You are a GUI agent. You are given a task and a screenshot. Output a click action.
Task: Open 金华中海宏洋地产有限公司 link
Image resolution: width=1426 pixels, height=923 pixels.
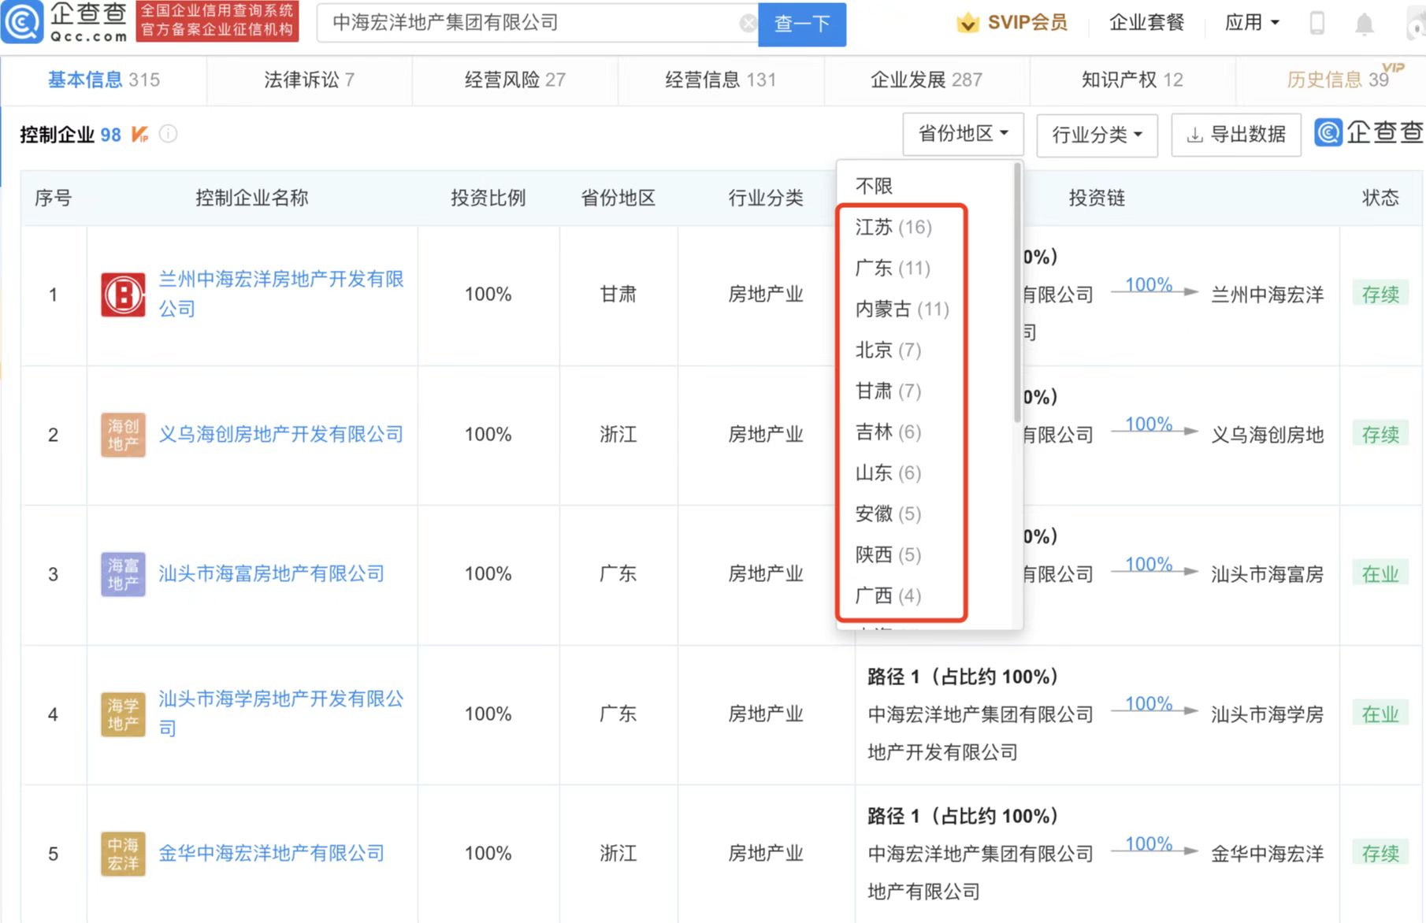(x=272, y=854)
